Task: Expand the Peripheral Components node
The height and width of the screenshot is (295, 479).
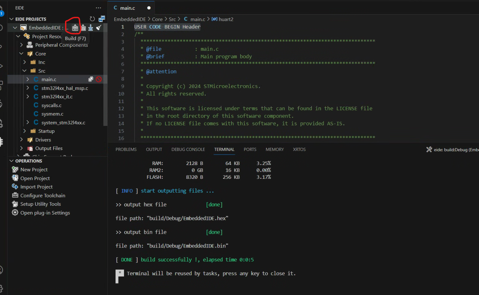Action: coord(22,45)
